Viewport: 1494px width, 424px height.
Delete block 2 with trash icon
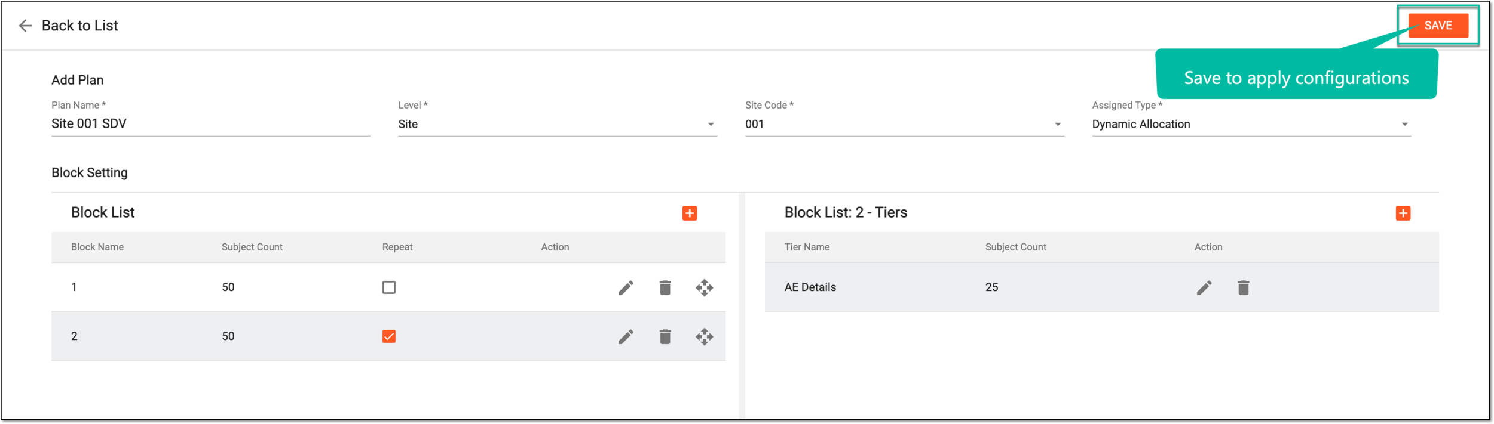(665, 337)
